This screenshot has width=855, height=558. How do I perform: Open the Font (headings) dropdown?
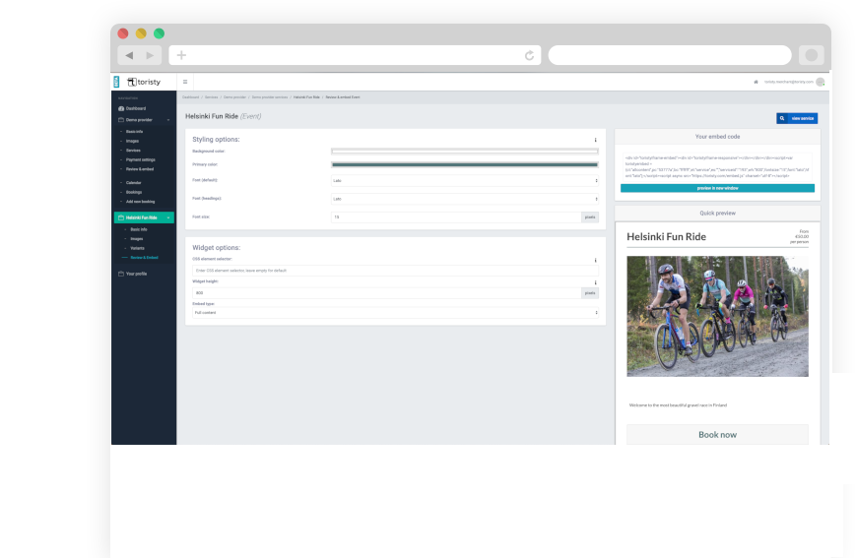pos(465,199)
